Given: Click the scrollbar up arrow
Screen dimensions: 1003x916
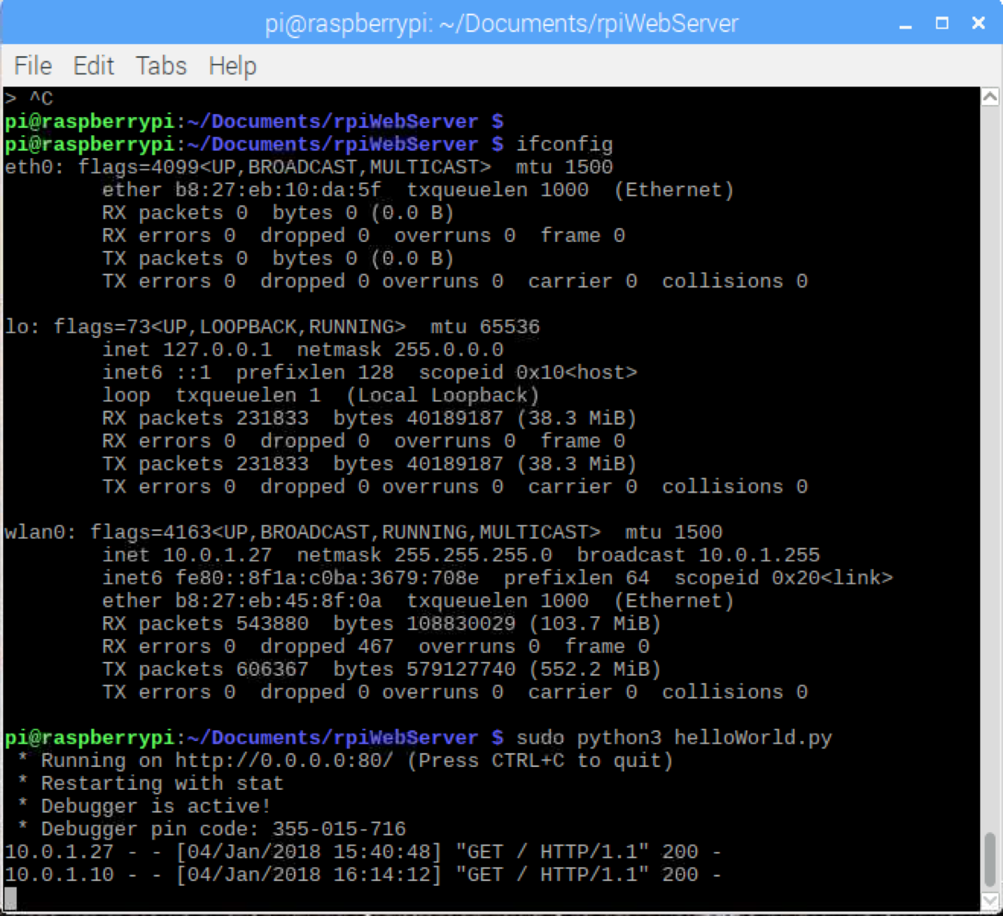Looking at the screenshot, I should coord(992,95).
